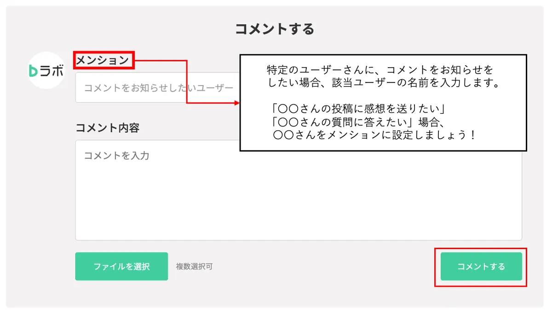Open file picker with ファイルを選択

[121, 266]
